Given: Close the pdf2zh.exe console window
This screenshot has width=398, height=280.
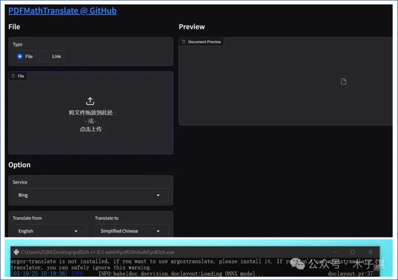Looking at the screenshot, I should [371, 252].
